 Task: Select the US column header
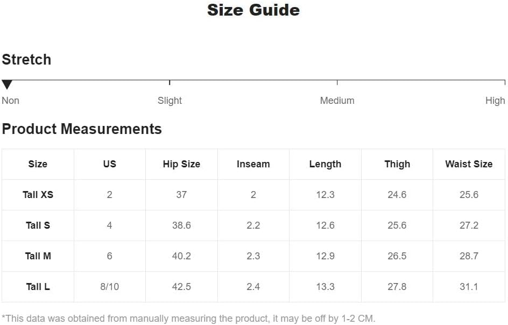coord(109,164)
